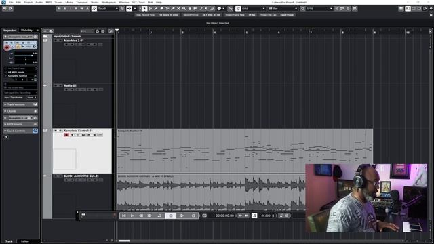This screenshot has height=244, width=434.
Task: Switch to the Inspector tab
Action: 9,30
